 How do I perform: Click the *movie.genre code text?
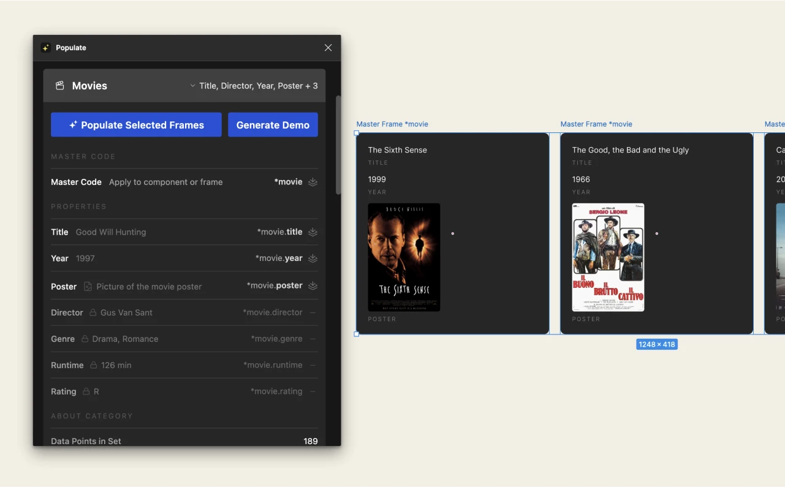point(276,339)
